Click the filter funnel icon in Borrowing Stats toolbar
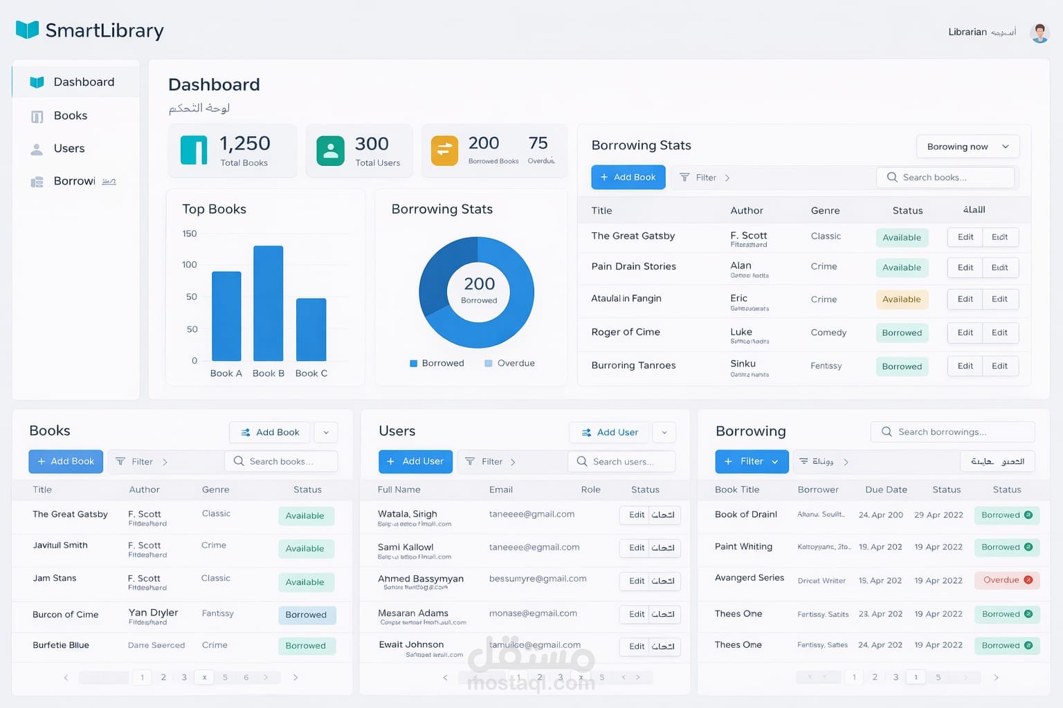 point(684,178)
